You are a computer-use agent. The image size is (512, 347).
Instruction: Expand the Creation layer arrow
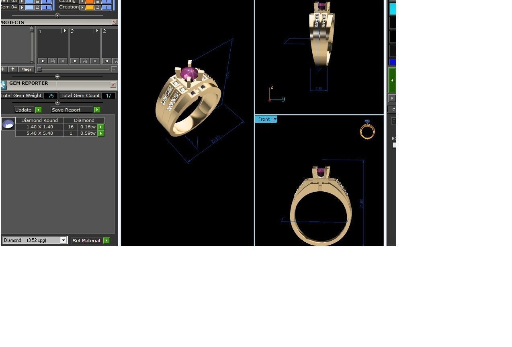82,7
